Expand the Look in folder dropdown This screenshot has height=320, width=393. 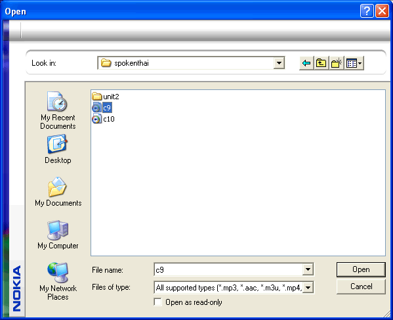coord(279,63)
